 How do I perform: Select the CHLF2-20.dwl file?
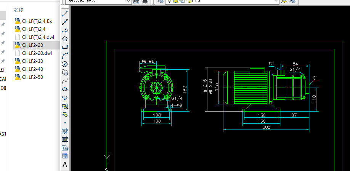37,53
